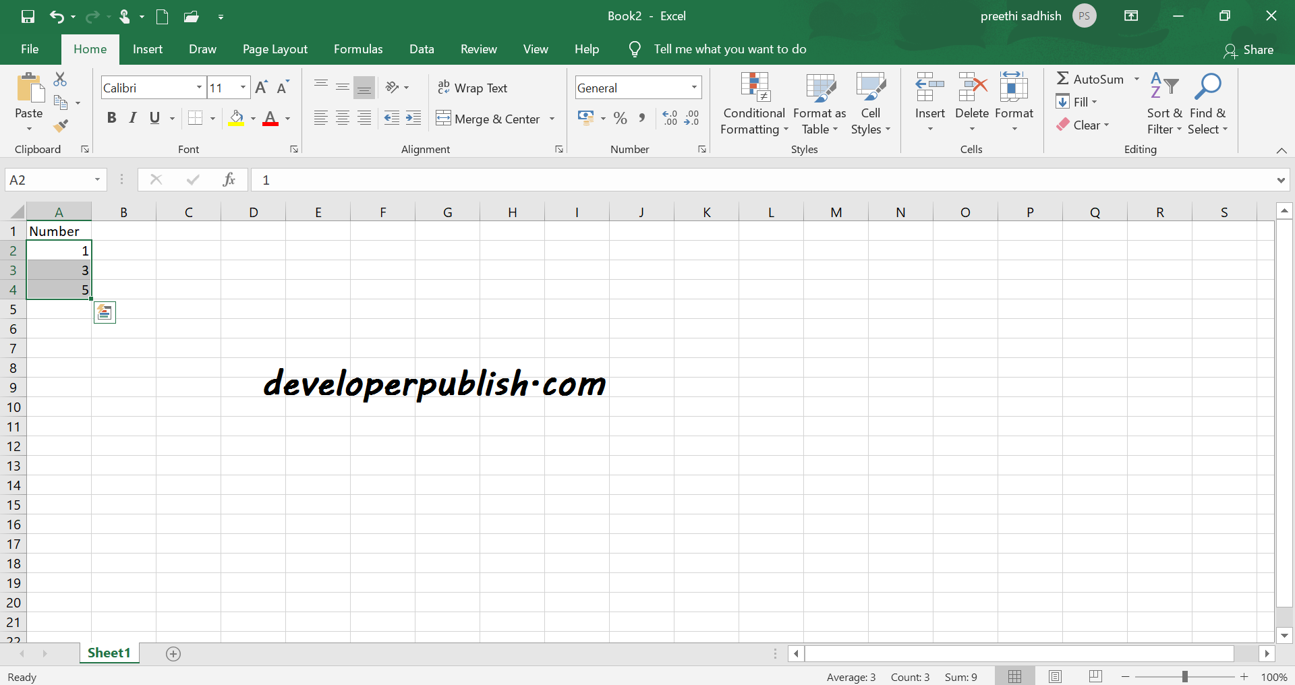Toggle underline on selected cells
Viewport: 1295px width, 685px height.
coord(154,118)
